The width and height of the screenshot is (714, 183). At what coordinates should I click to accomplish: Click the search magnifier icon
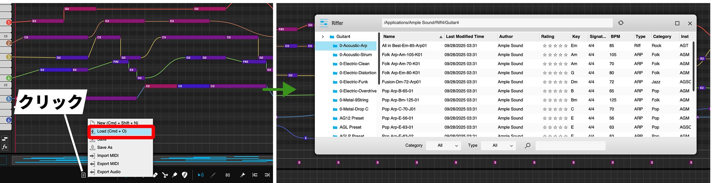527,146
